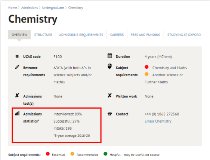Click the Email Chemistry link

coord(158,121)
